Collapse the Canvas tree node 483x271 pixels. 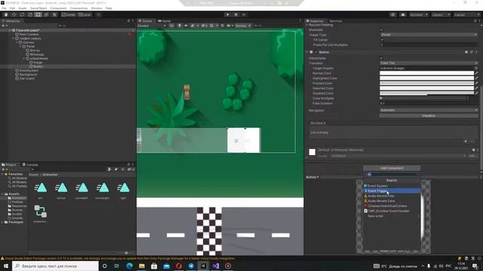17,42
